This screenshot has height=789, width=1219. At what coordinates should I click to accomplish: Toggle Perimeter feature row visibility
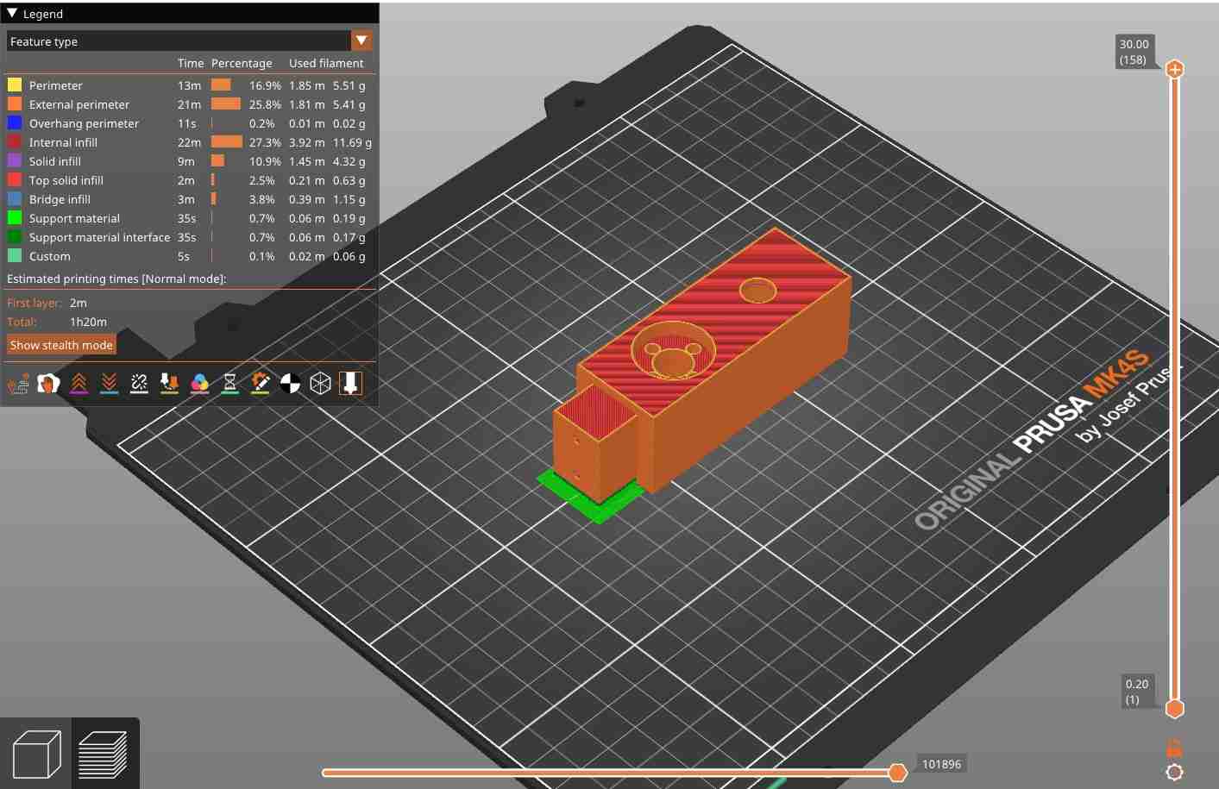click(x=189, y=85)
